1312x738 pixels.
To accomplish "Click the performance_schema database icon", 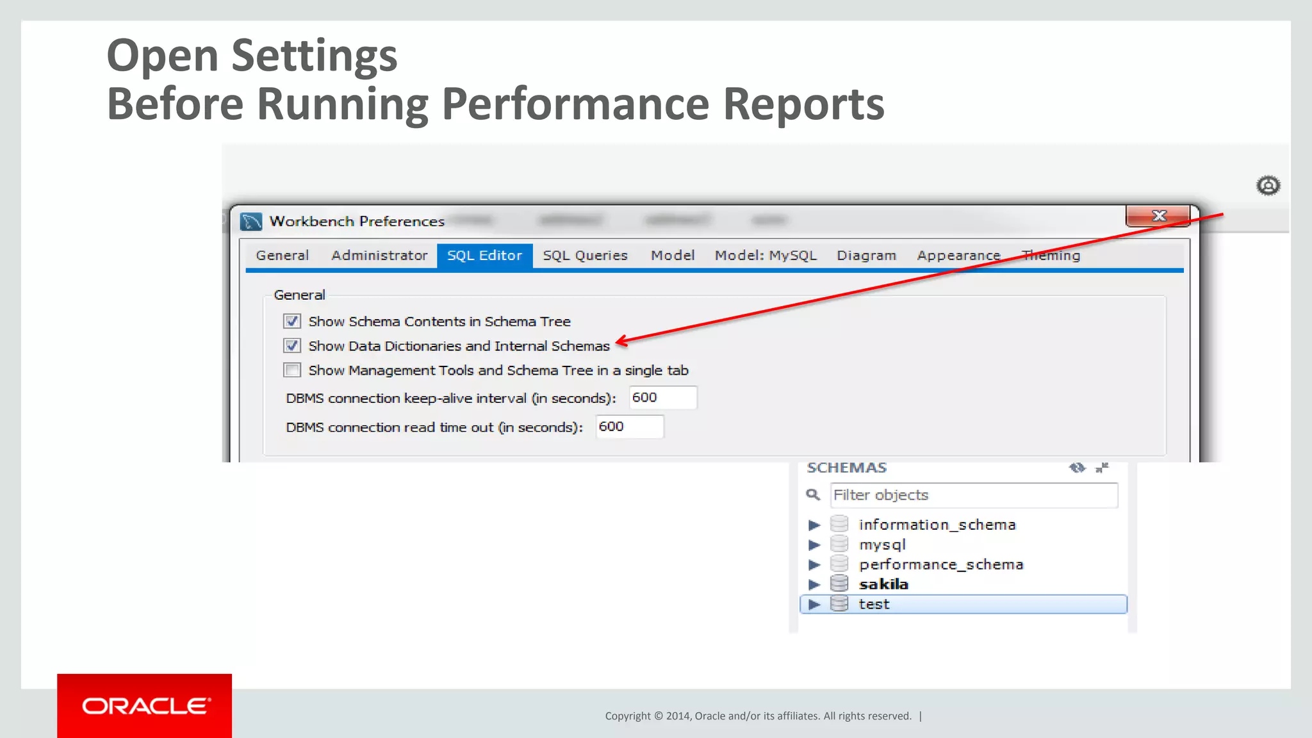I will [839, 564].
